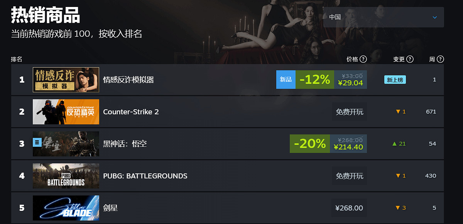The width and height of the screenshot is (463, 224).
Task: Click 免费开玩 for PUBG
Action: point(349,176)
